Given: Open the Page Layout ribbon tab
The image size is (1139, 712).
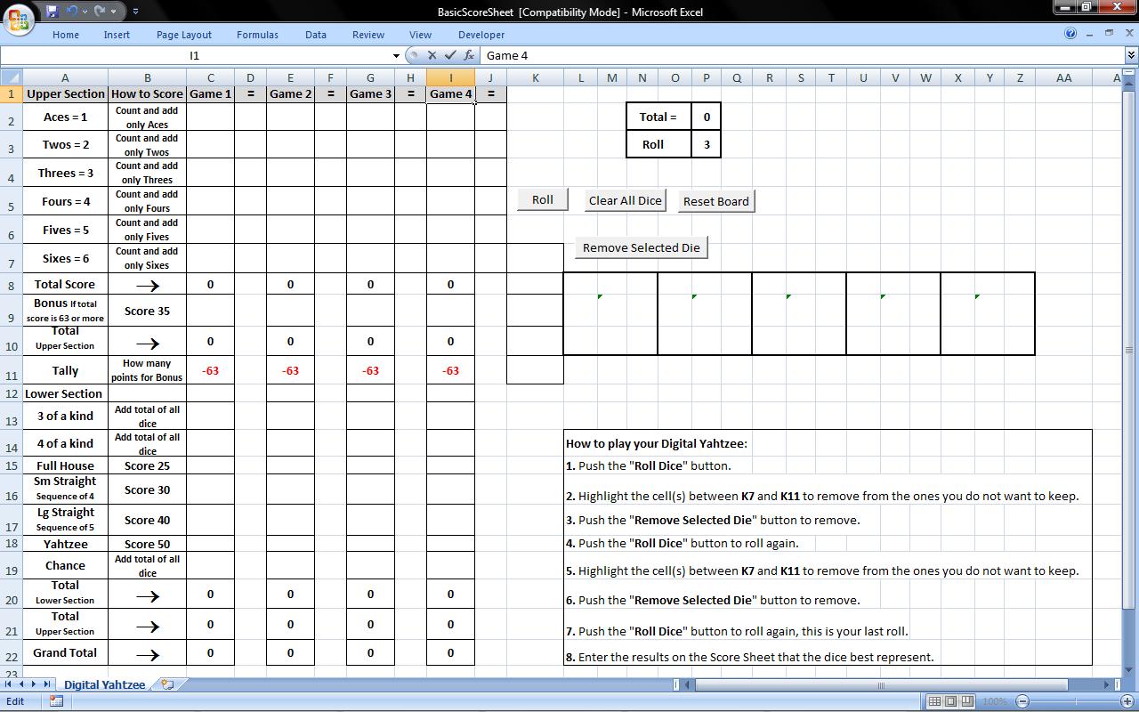Looking at the screenshot, I should 184,35.
